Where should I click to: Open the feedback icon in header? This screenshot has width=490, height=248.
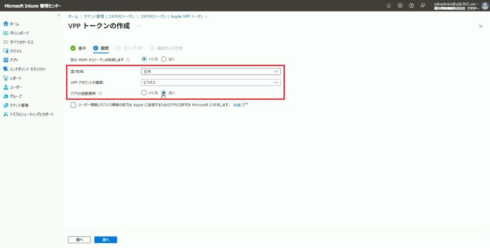pyautogui.click(x=423, y=6)
